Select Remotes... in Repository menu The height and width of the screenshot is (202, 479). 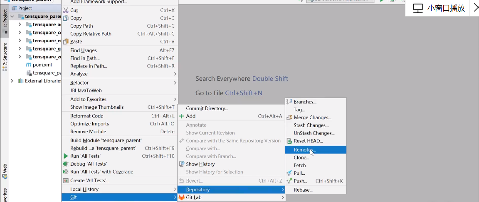(316, 150)
